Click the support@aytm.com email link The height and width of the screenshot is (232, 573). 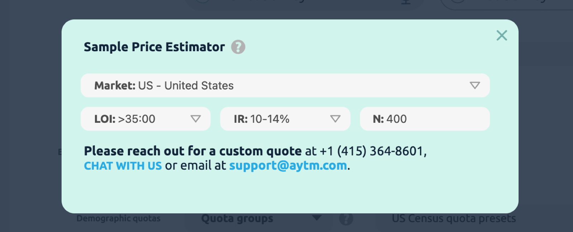pos(288,166)
